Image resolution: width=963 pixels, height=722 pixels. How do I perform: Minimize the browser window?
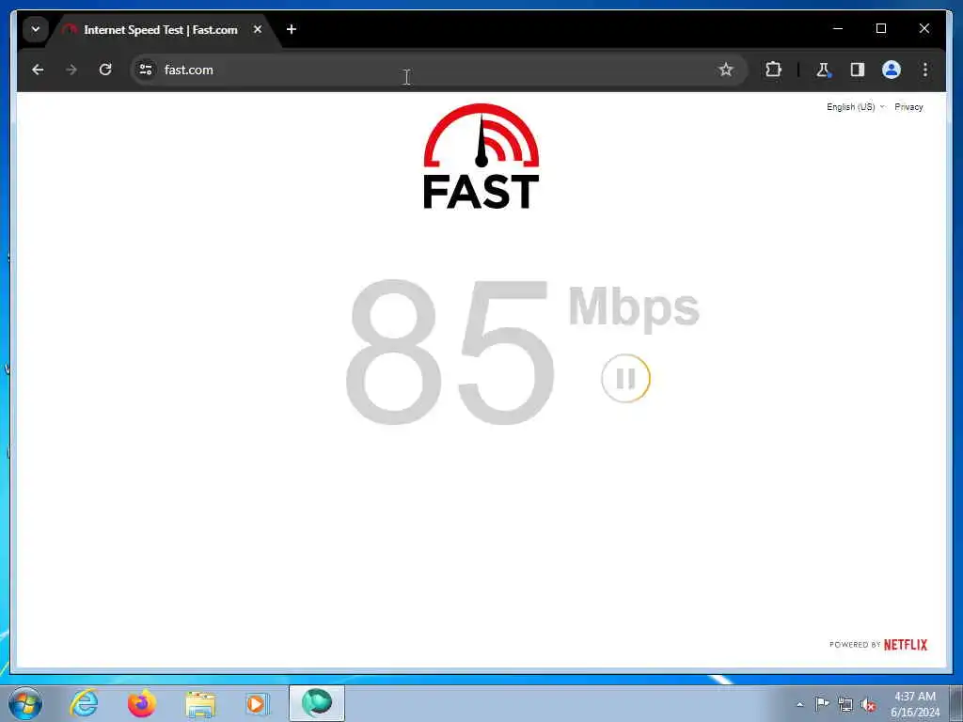[838, 28]
